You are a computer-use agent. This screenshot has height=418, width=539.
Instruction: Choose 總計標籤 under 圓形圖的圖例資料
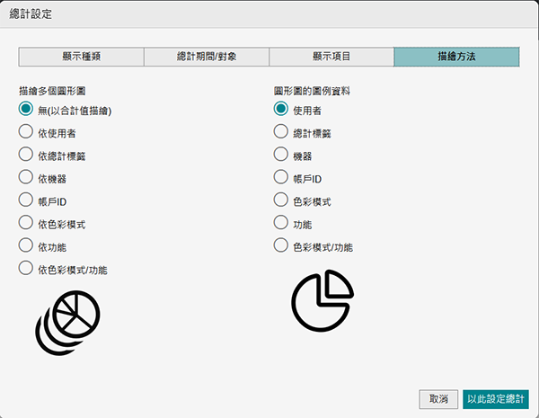pyautogui.click(x=281, y=132)
